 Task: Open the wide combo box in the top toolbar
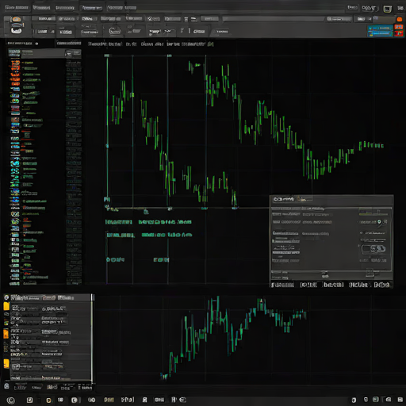point(274,19)
